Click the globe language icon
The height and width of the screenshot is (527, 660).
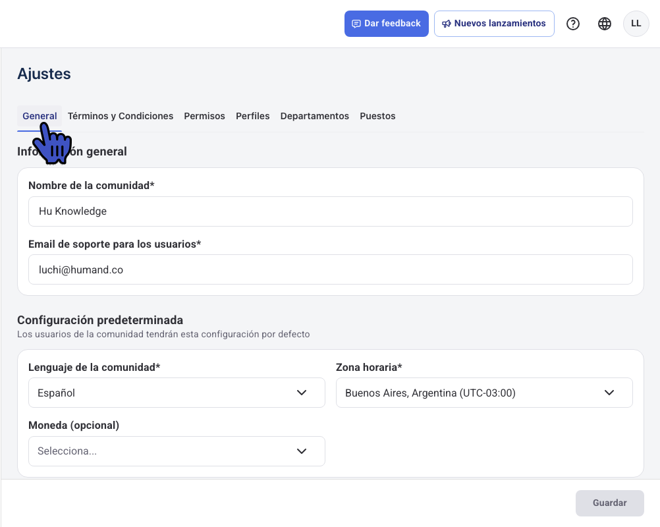pos(605,24)
